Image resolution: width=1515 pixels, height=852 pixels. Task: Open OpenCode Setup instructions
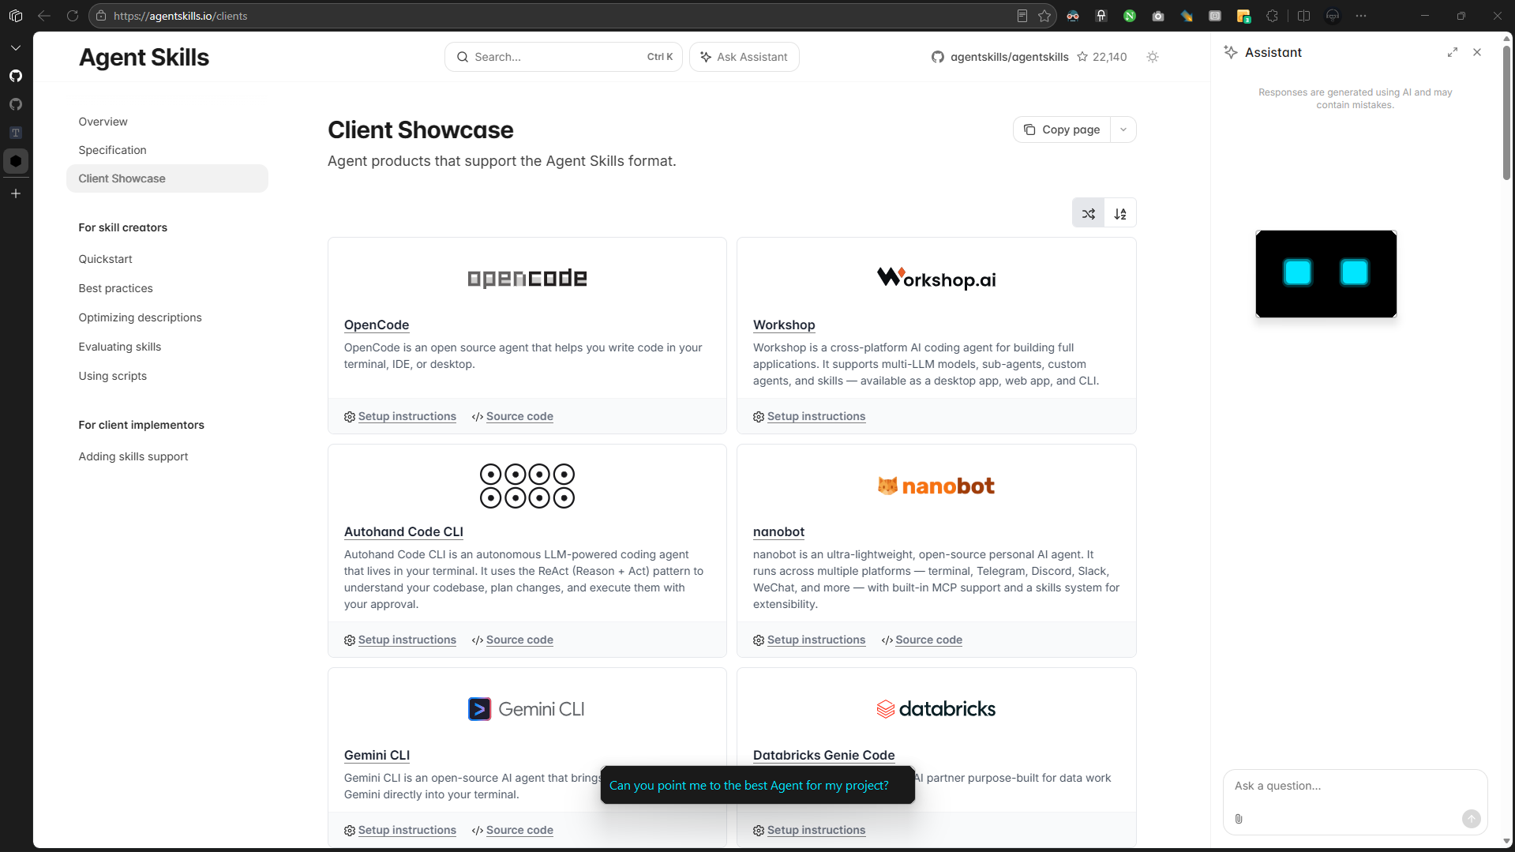407,416
